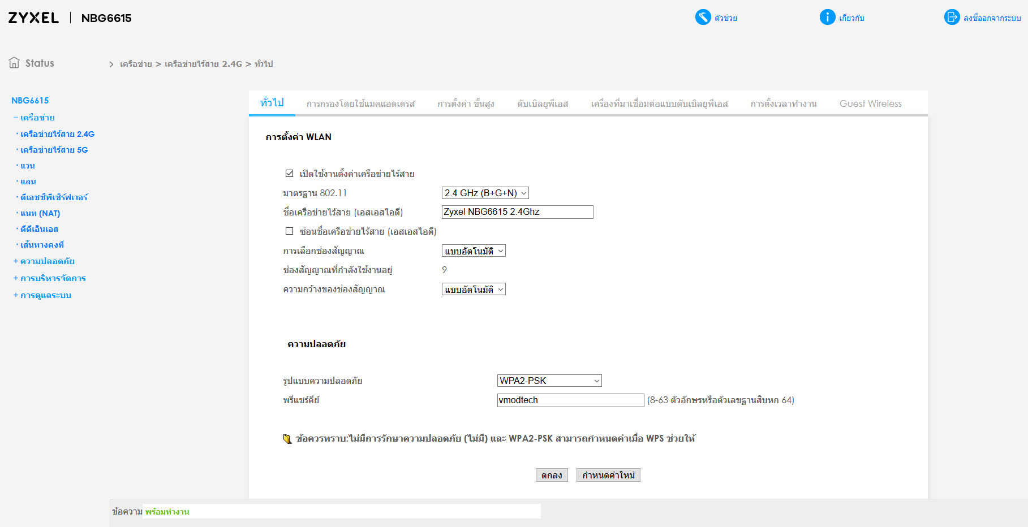1028x527 pixels.
Task: Click the logout icon
Action: click(x=952, y=18)
